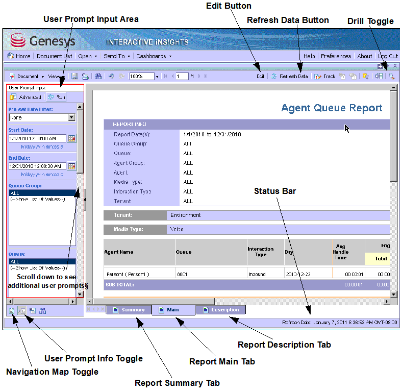Click the Undo arrow icon
The height and width of the screenshot is (392, 402).
click(111, 76)
